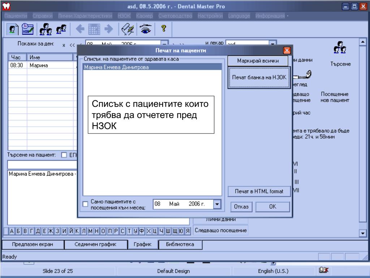Click in the patient search input field
This screenshot has width=370, height=278.
pyautogui.click(x=43, y=165)
